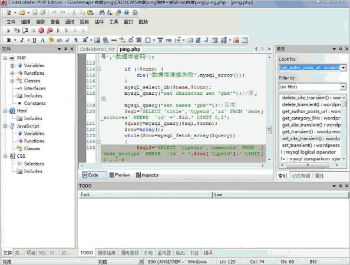This screenshot has width=350, height=265.
Task: Select Includes under Html
Action: pos(33,118)
